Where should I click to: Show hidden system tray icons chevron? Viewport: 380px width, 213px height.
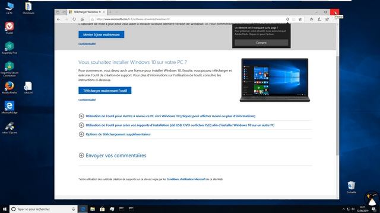(343, 209)
